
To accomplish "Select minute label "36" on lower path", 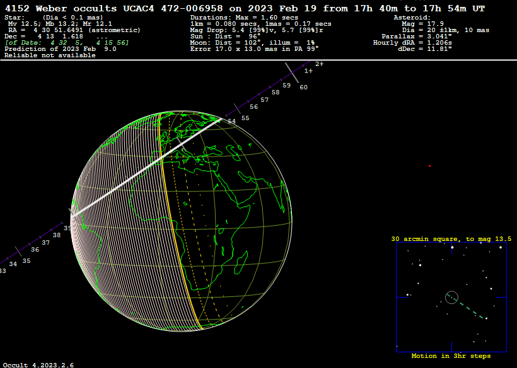I will [x=35, y=250].
